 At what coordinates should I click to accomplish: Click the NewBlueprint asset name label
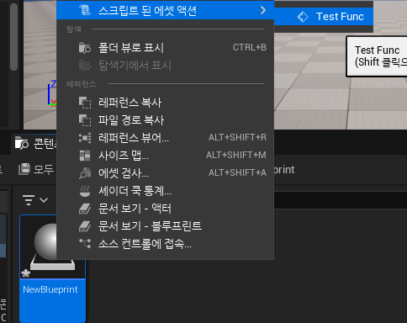click(50, 289)
